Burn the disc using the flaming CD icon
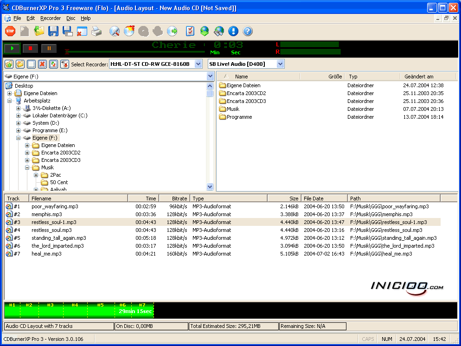This screenshot has height=346, width=461. 129,31
